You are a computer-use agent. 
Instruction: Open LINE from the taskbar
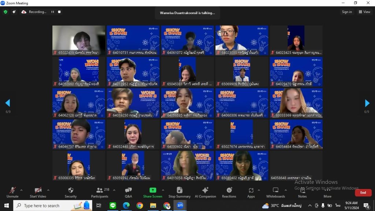tap(113, 206)
